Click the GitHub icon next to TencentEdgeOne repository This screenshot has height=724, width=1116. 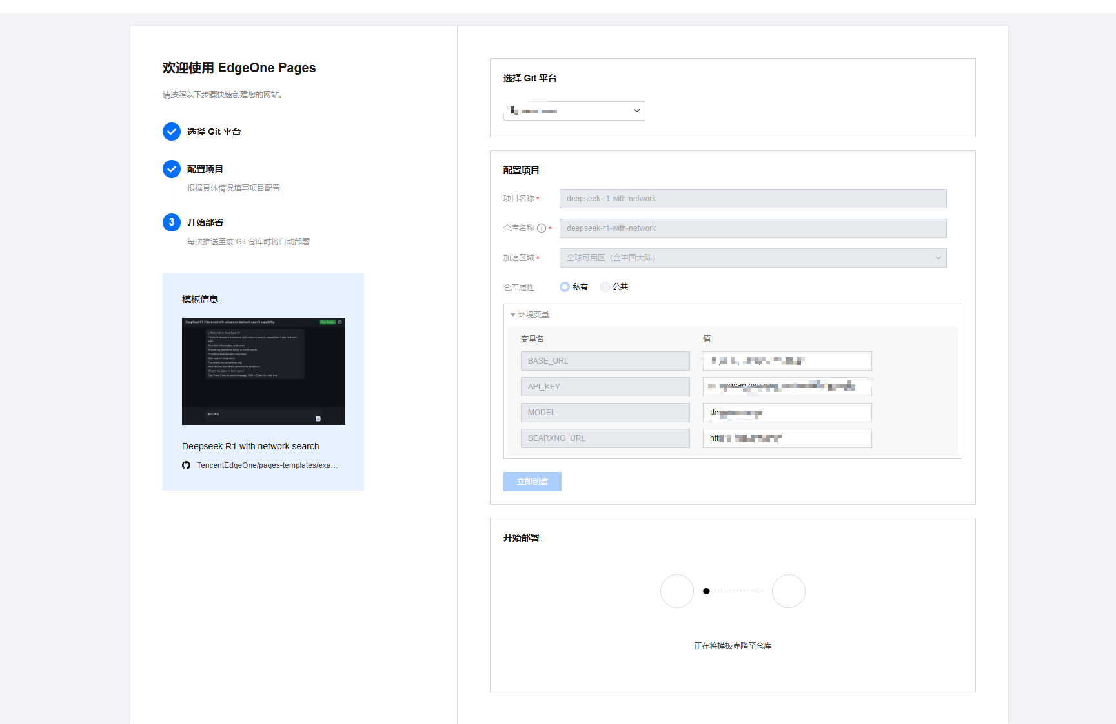[187, 465]
